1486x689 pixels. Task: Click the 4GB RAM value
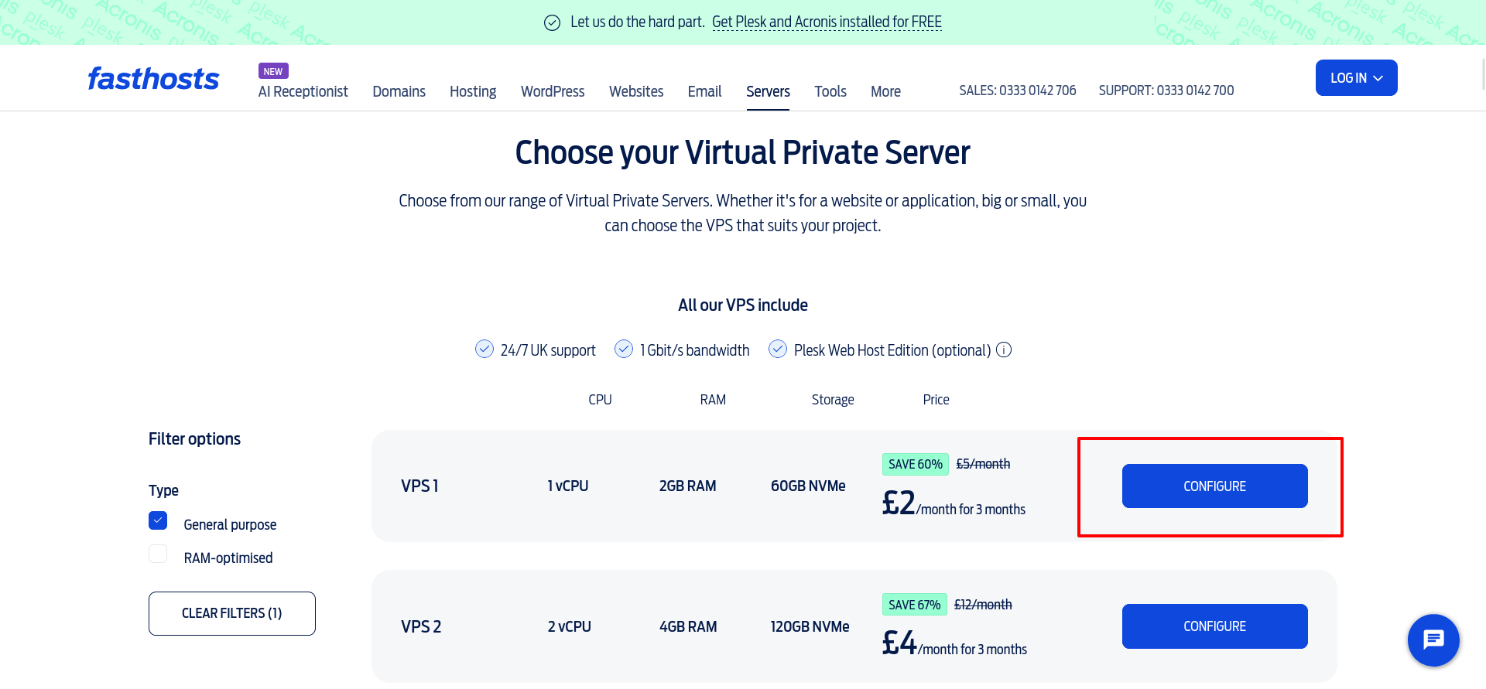point(688,626)
